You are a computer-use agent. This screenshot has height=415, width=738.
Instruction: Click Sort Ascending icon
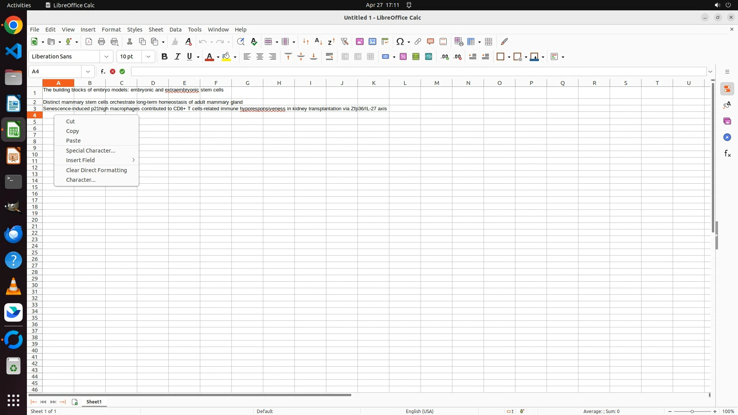tap(318, 41)
